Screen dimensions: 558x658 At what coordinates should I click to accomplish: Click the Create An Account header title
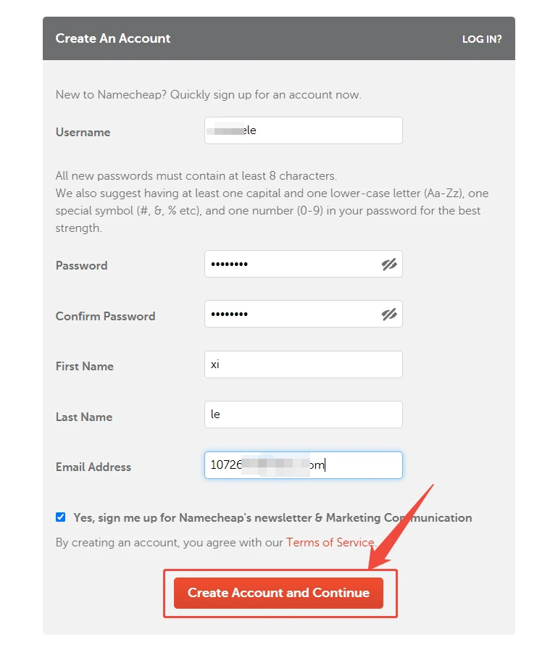(x=113, y=38)
